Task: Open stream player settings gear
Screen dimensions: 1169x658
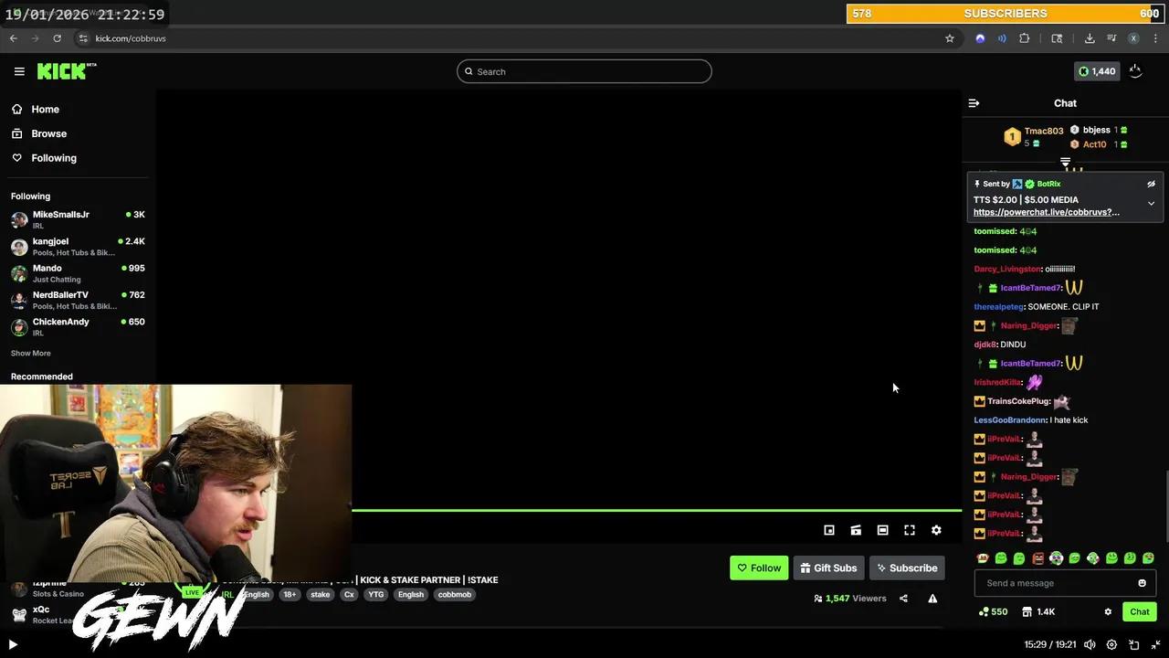Action: (x=936, y=530)
